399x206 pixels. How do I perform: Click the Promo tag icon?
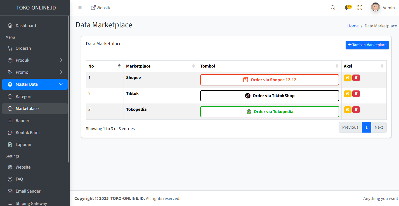pos(10,72)
